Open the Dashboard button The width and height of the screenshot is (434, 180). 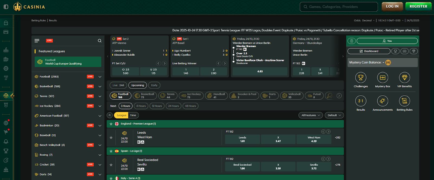pos(369,51)
